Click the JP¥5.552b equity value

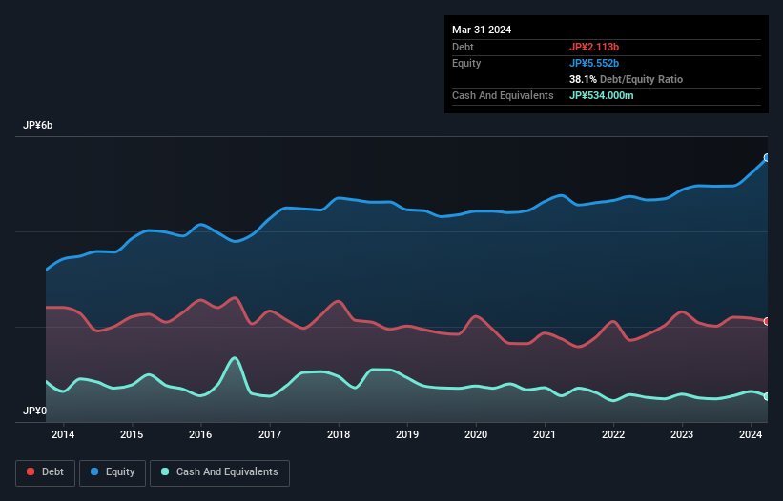coord(594,63)
